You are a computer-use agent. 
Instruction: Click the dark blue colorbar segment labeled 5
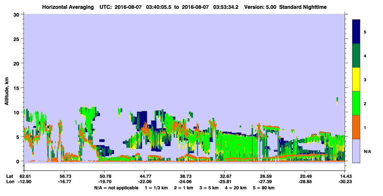click(x=356, y=32)
